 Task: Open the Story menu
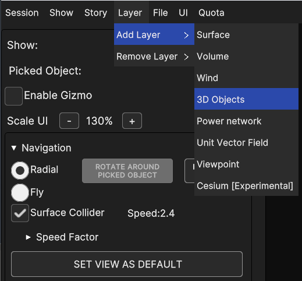pos(95,13)
